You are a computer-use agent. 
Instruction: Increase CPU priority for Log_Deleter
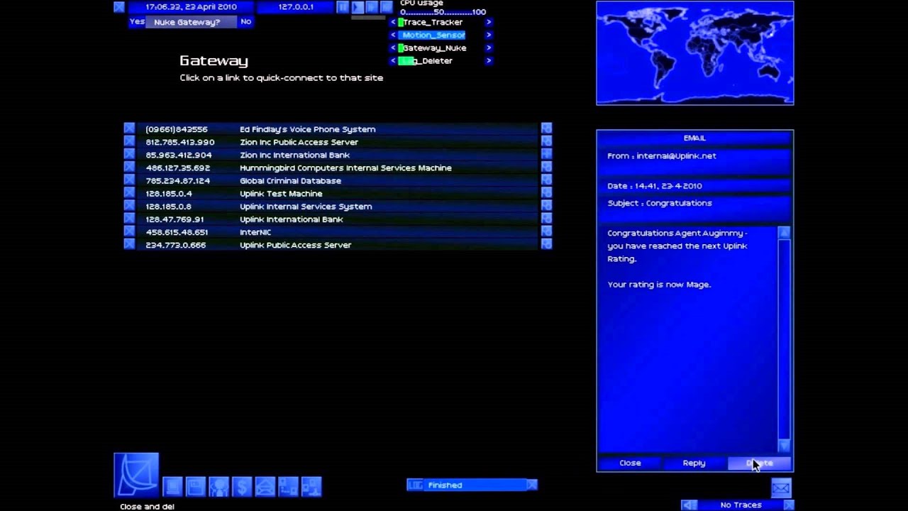click(489, 60)
